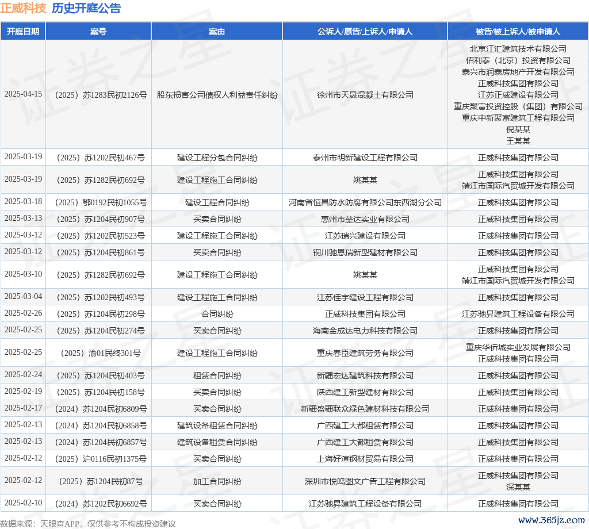Click 江苏驰昇建筑工程设备有限公司 in the defendant column
The image size is (589, 529).
518,315
